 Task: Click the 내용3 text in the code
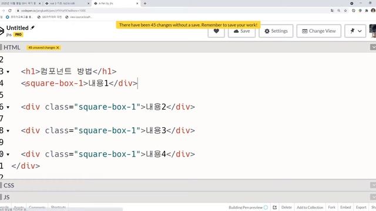point(156,130)
